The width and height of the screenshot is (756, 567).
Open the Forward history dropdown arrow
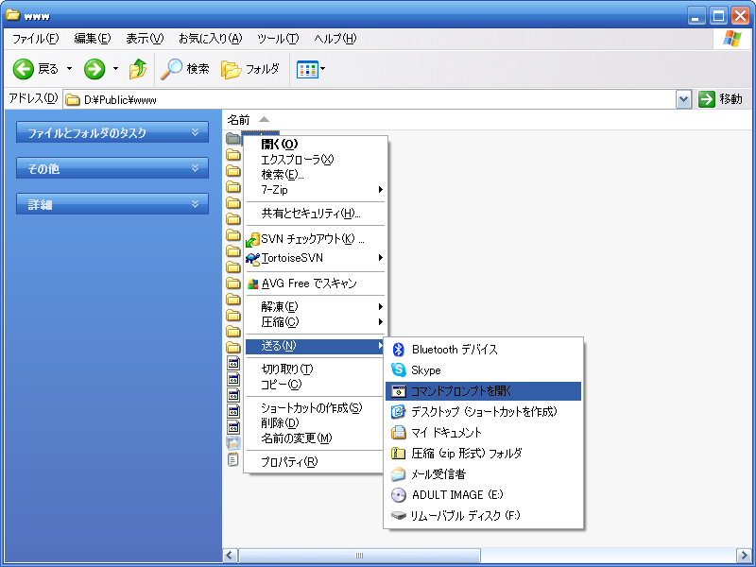pos(115,69)
